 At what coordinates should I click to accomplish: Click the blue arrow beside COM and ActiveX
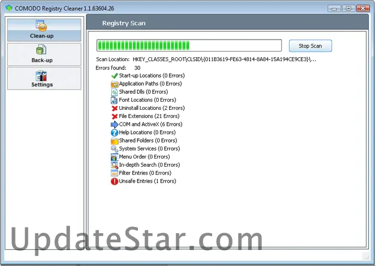pyautogui.click(x=114, y=124)
